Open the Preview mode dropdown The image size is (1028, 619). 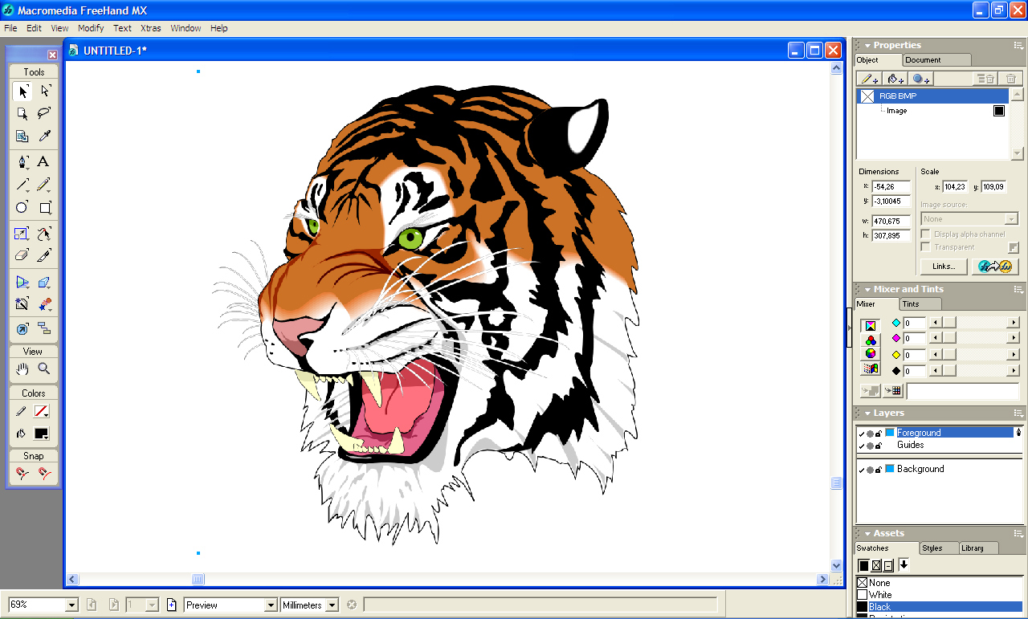[x=271, y=605]
